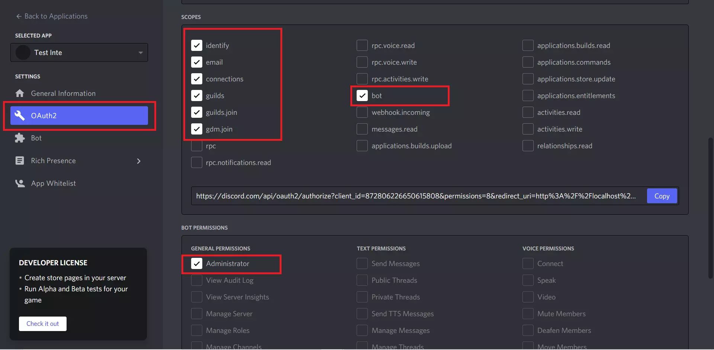Click the back arrow icon beside Back to Applications
The image size is (714, 350).
pyautogui.click(x=19, y=16)
